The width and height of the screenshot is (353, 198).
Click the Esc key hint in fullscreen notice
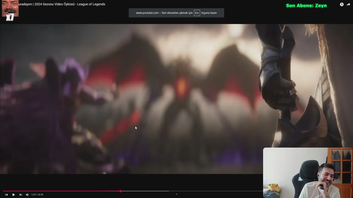coord(197,13)
